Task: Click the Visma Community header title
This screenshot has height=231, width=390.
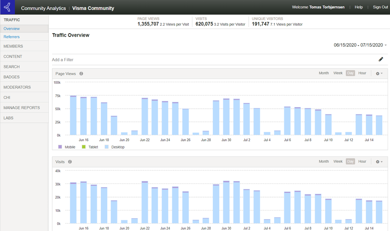Action: 93,8
